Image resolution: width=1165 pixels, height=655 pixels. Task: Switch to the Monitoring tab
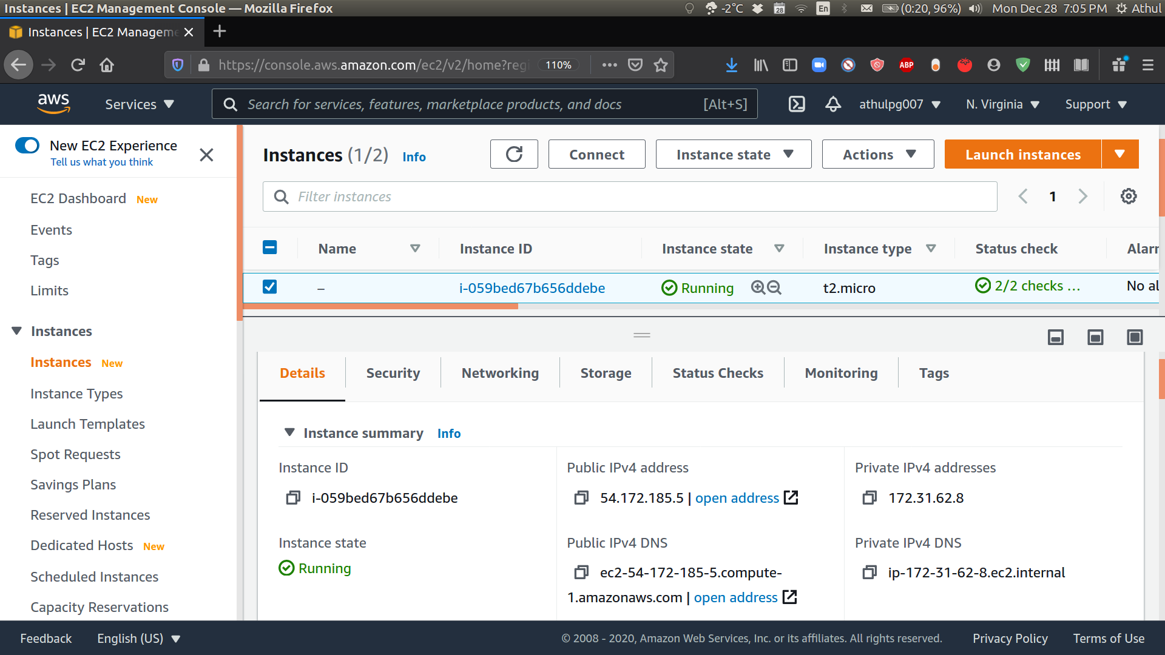pyautogui.click(x=841, y=373)
